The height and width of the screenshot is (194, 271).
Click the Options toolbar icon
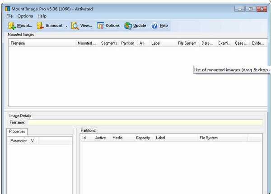pos(100,26)
